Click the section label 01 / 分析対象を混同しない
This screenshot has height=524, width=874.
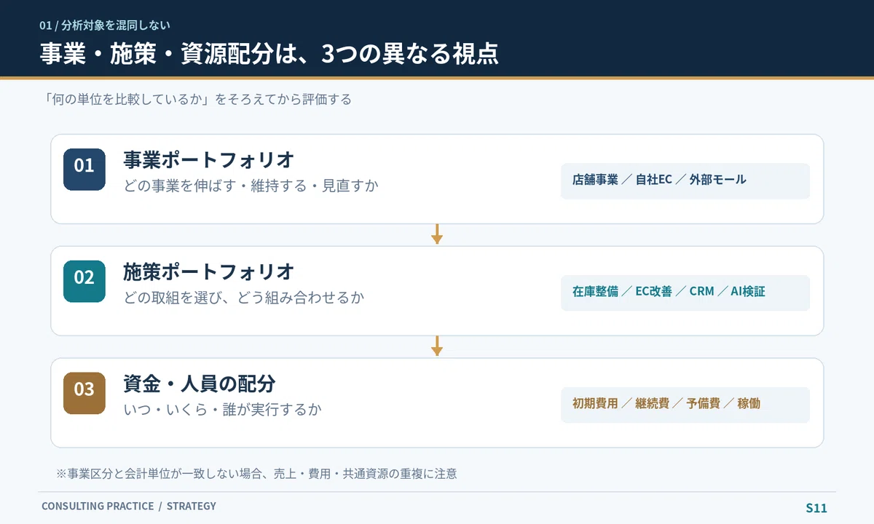click(x=105, y=25)
